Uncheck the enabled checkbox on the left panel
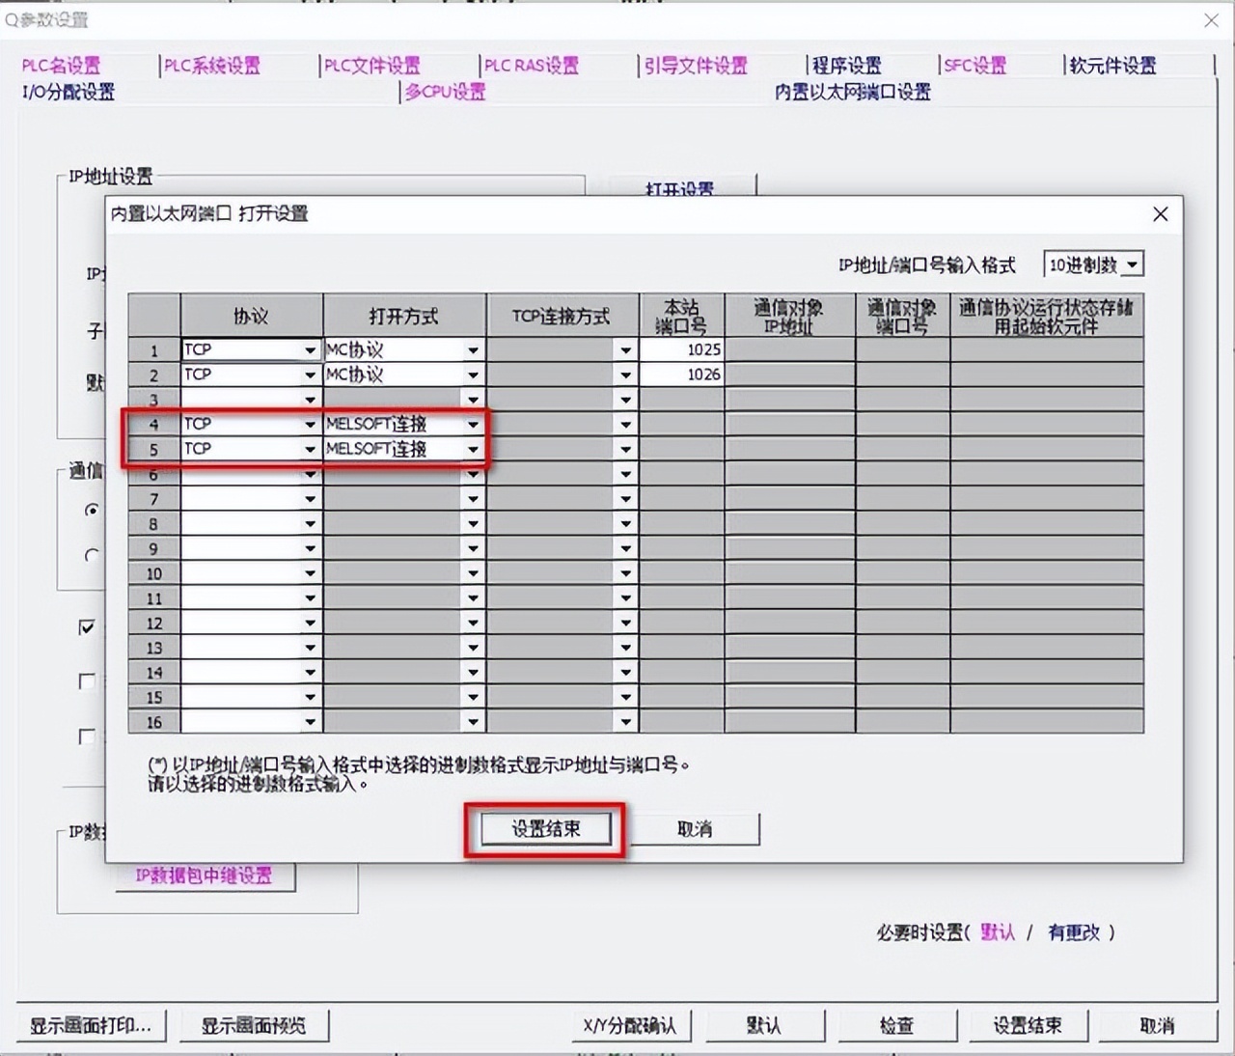The width and height of the screenshot is (1235, 1056). pos(85,626)
